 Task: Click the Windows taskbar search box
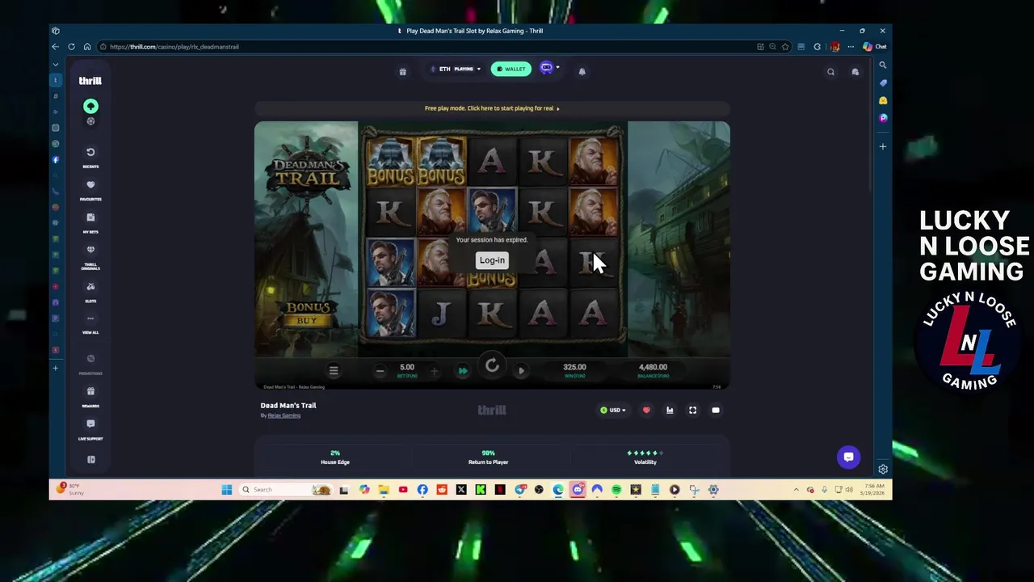(287, 489)
